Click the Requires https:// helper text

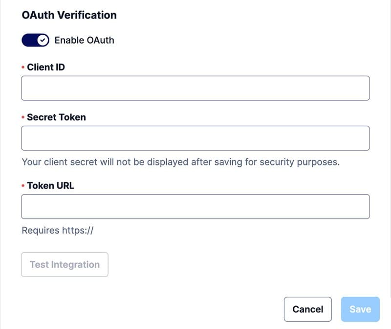pyautogui.click(x=57, y=230)
